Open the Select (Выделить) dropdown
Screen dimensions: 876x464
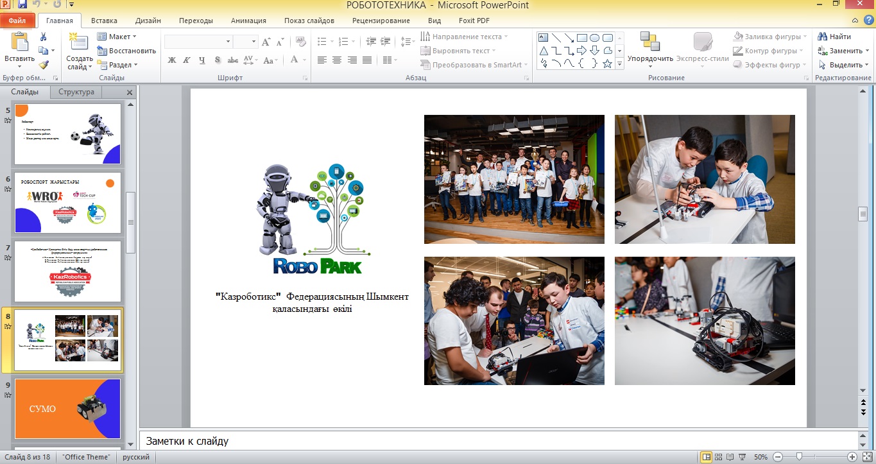[x=844, y=65]
